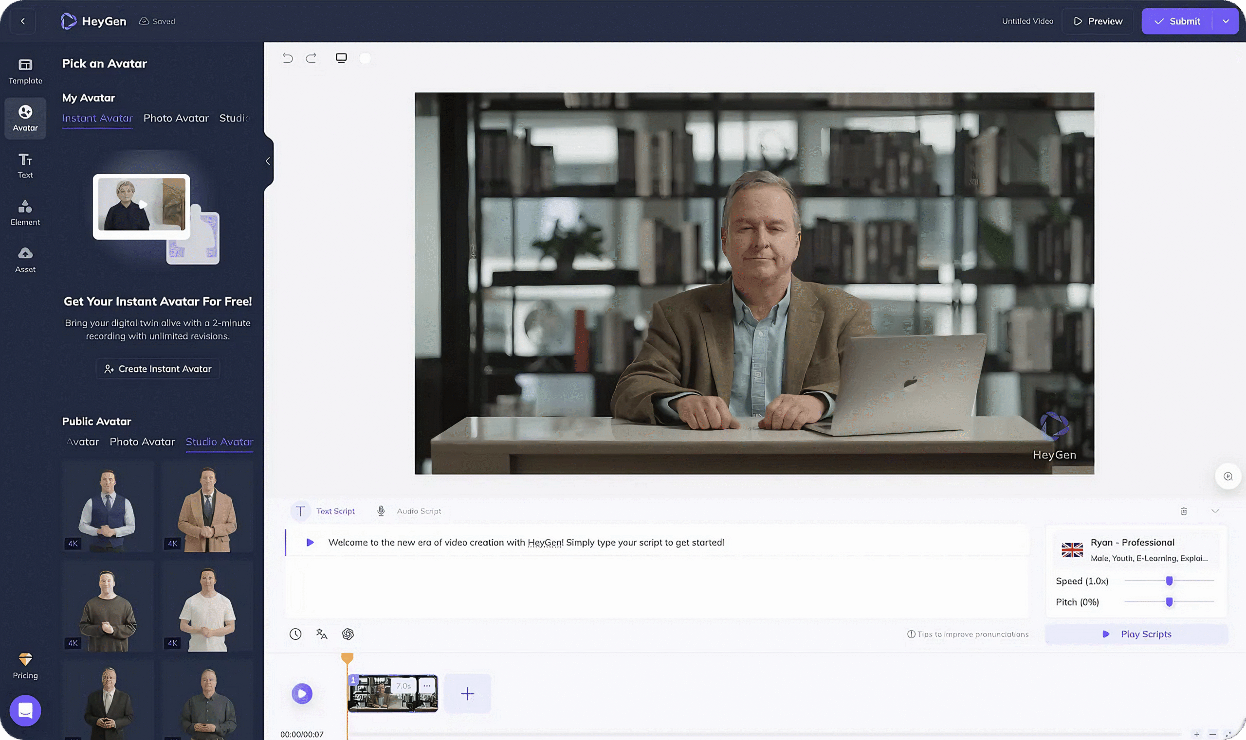Select Public Avatar's Studio Avatar tab
Image resolution: width=1246 pixels, height=740 pixels.
(220, 442)
